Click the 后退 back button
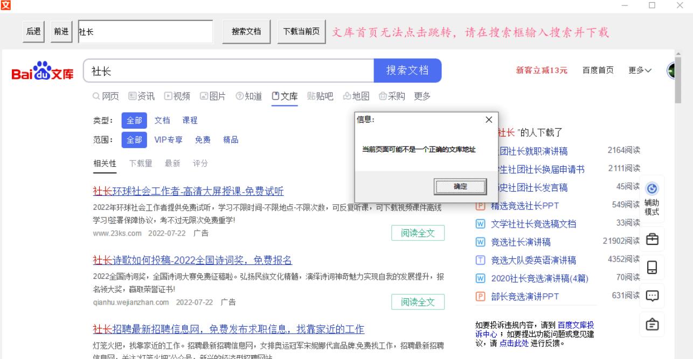The width and height of the screenshot is (693, 359). click(33, 32)
